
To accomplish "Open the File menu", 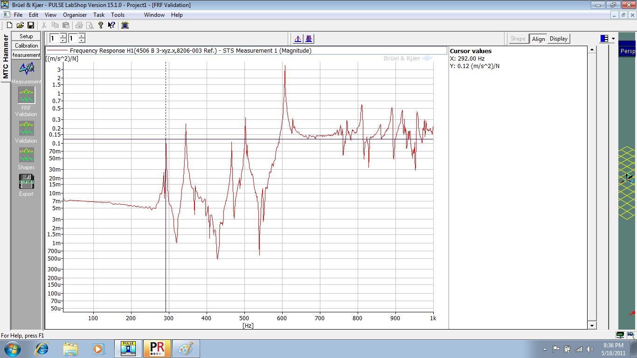I will tap(18, 15).
